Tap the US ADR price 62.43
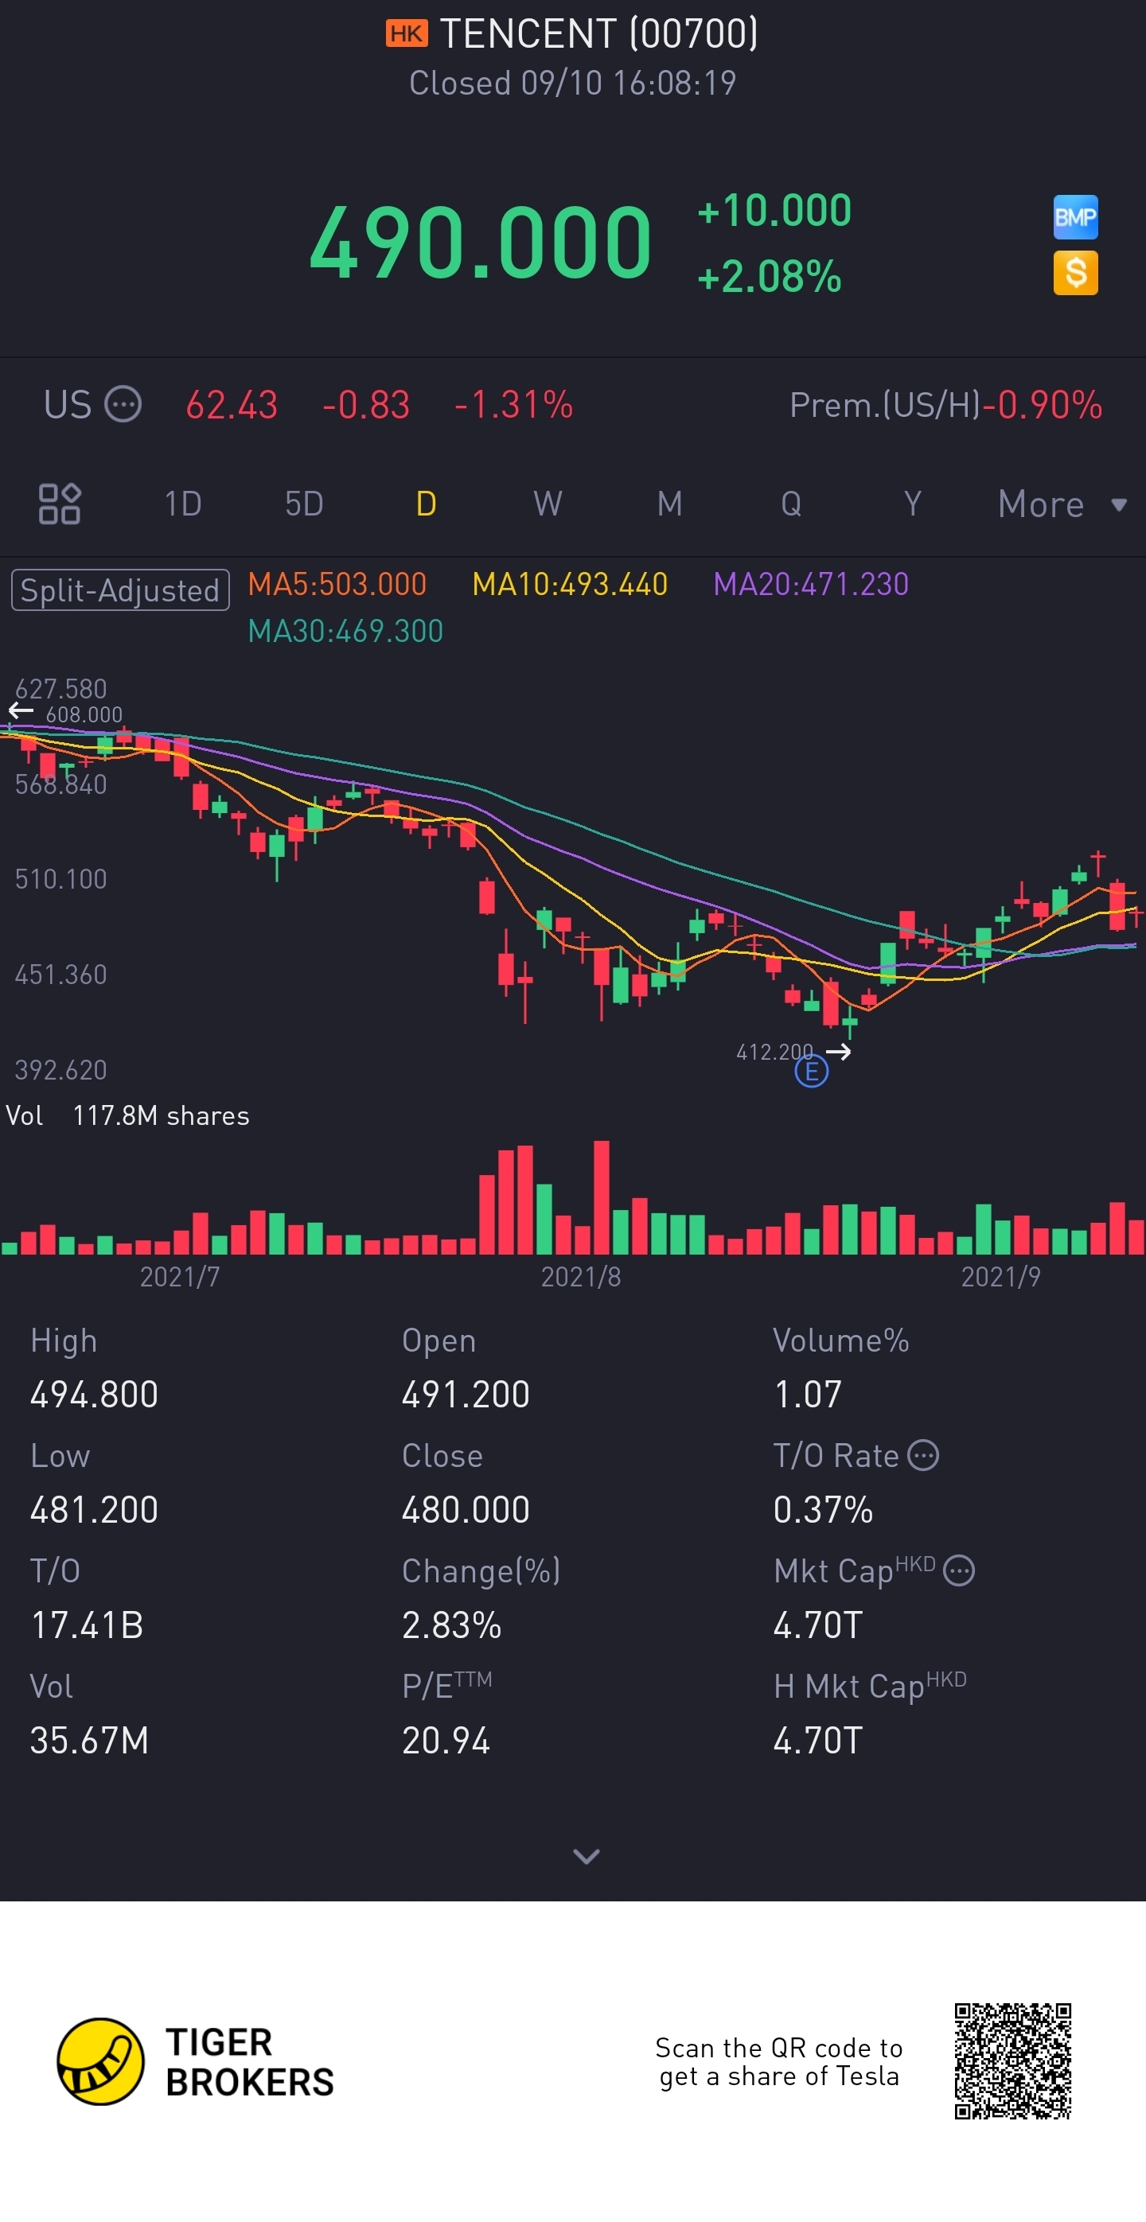1146x2222 pixels. pyautogui.click(x=232, y=405)
